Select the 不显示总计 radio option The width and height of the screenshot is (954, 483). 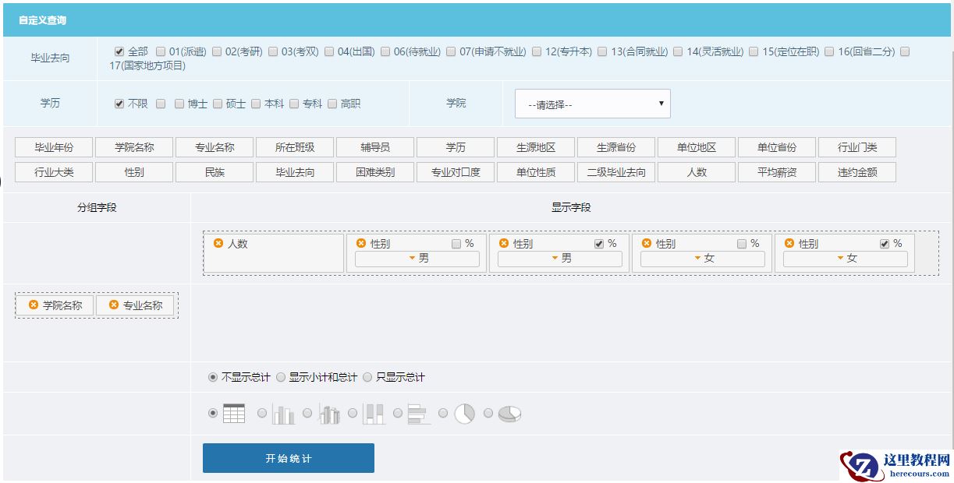pos(213,377)
